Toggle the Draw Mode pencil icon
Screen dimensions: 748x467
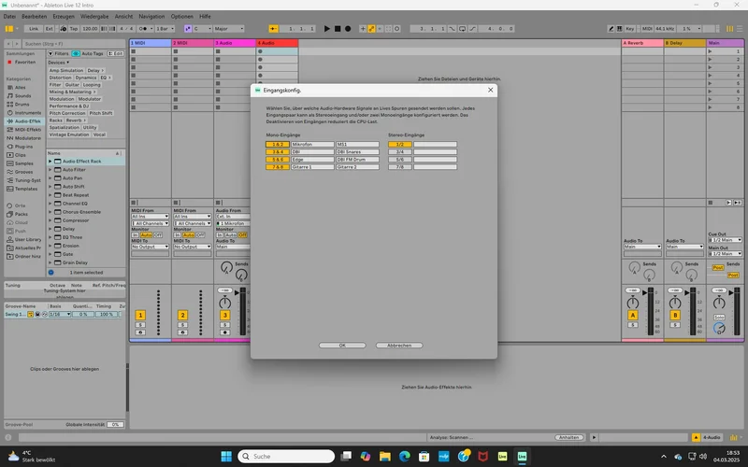(611, 29)
